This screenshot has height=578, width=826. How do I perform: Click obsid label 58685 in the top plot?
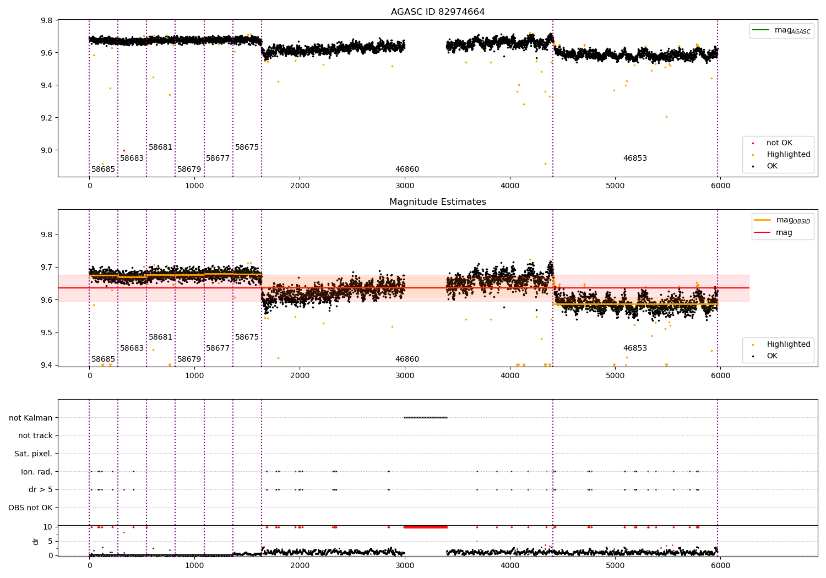(x=104, y=170)
